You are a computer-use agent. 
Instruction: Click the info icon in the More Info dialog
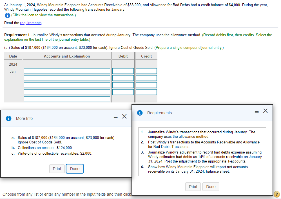coord(8,118)
